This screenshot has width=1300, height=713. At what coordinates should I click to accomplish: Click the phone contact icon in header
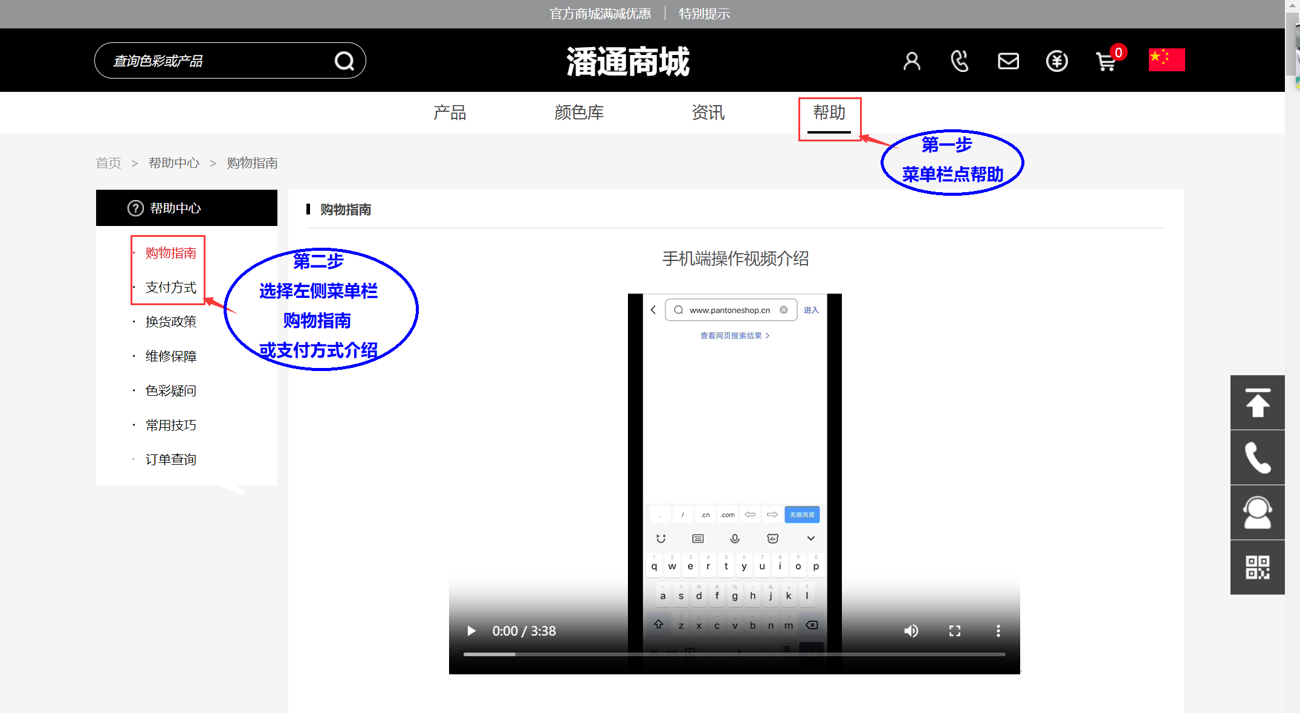pyautogui.click(x=960, y=60)
